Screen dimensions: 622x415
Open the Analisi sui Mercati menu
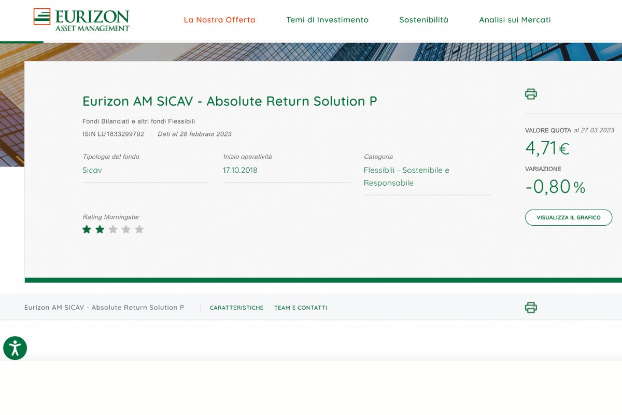(514, 19)
